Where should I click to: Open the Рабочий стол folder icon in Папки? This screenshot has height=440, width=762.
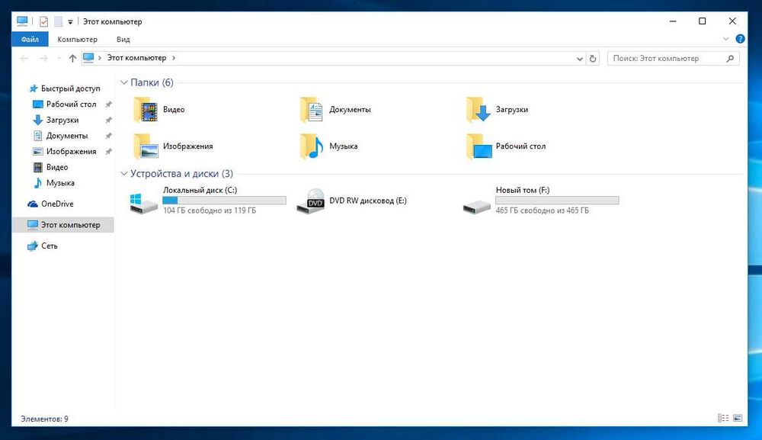[479, 146]
